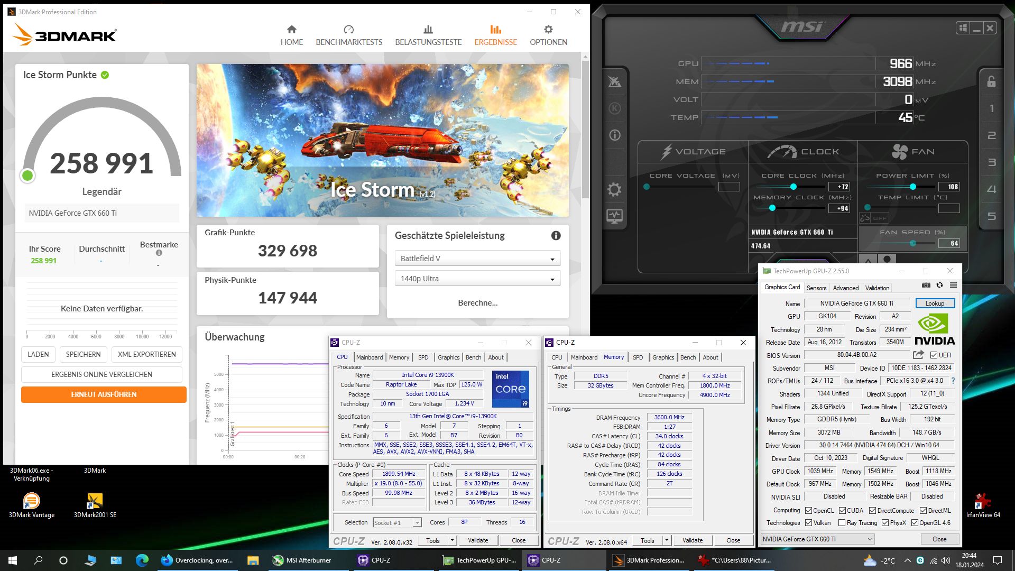Click ERNEUT AUSFÜHREN button

coord(104,394)
